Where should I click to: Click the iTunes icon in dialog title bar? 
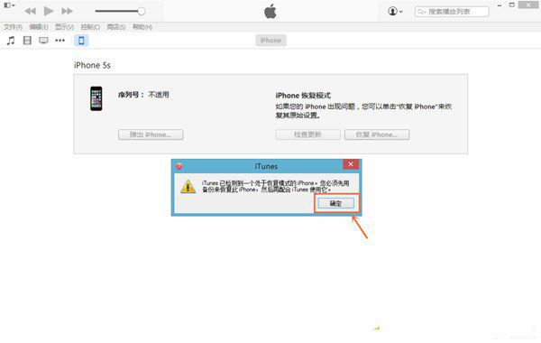click(x=179, y=166)
